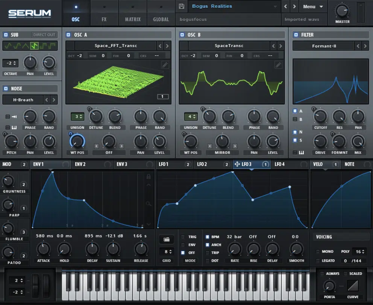The height and width of the screenshot is (305, 373).
Task: Open the SpaceTransc wavetable selector
Action: (x=229, y=46)
